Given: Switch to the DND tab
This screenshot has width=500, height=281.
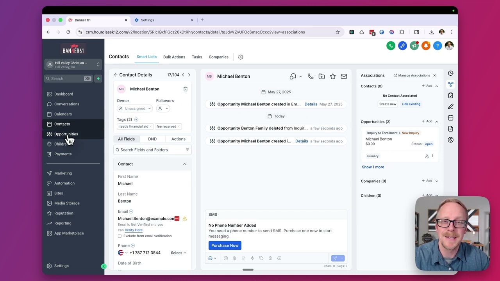Looking at the screenshot, I should (152, 139).
